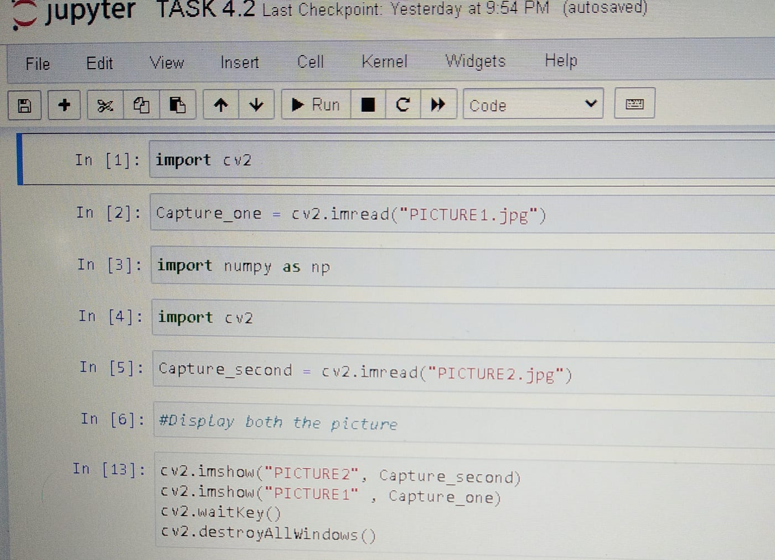Click the notebook title TASK 4.2
This screenshot has width=775, height=560.
tap(205, 9)
